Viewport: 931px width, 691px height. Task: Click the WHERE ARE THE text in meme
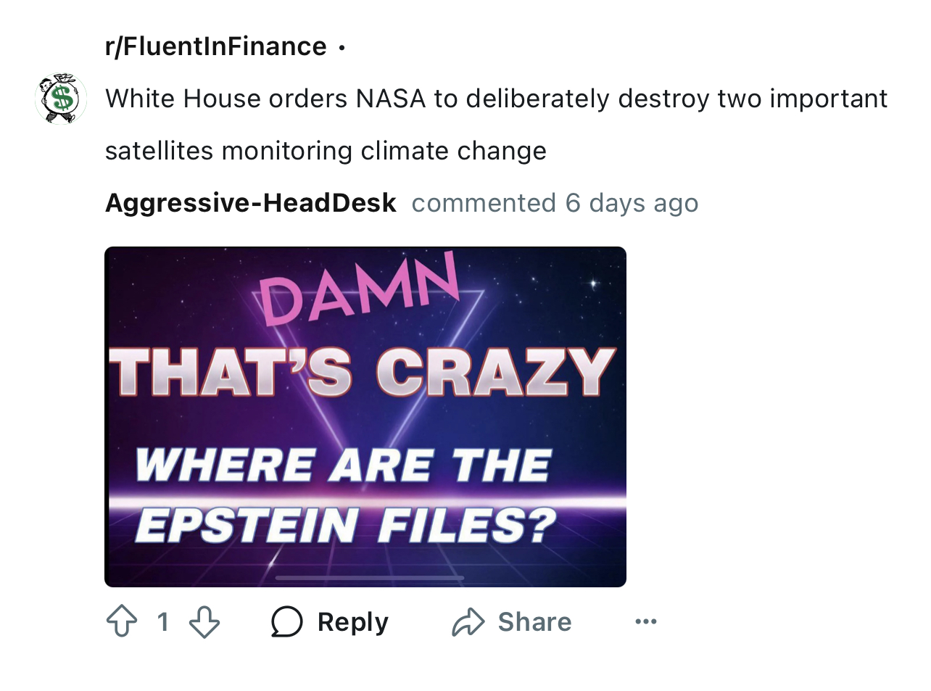point(343,465)
